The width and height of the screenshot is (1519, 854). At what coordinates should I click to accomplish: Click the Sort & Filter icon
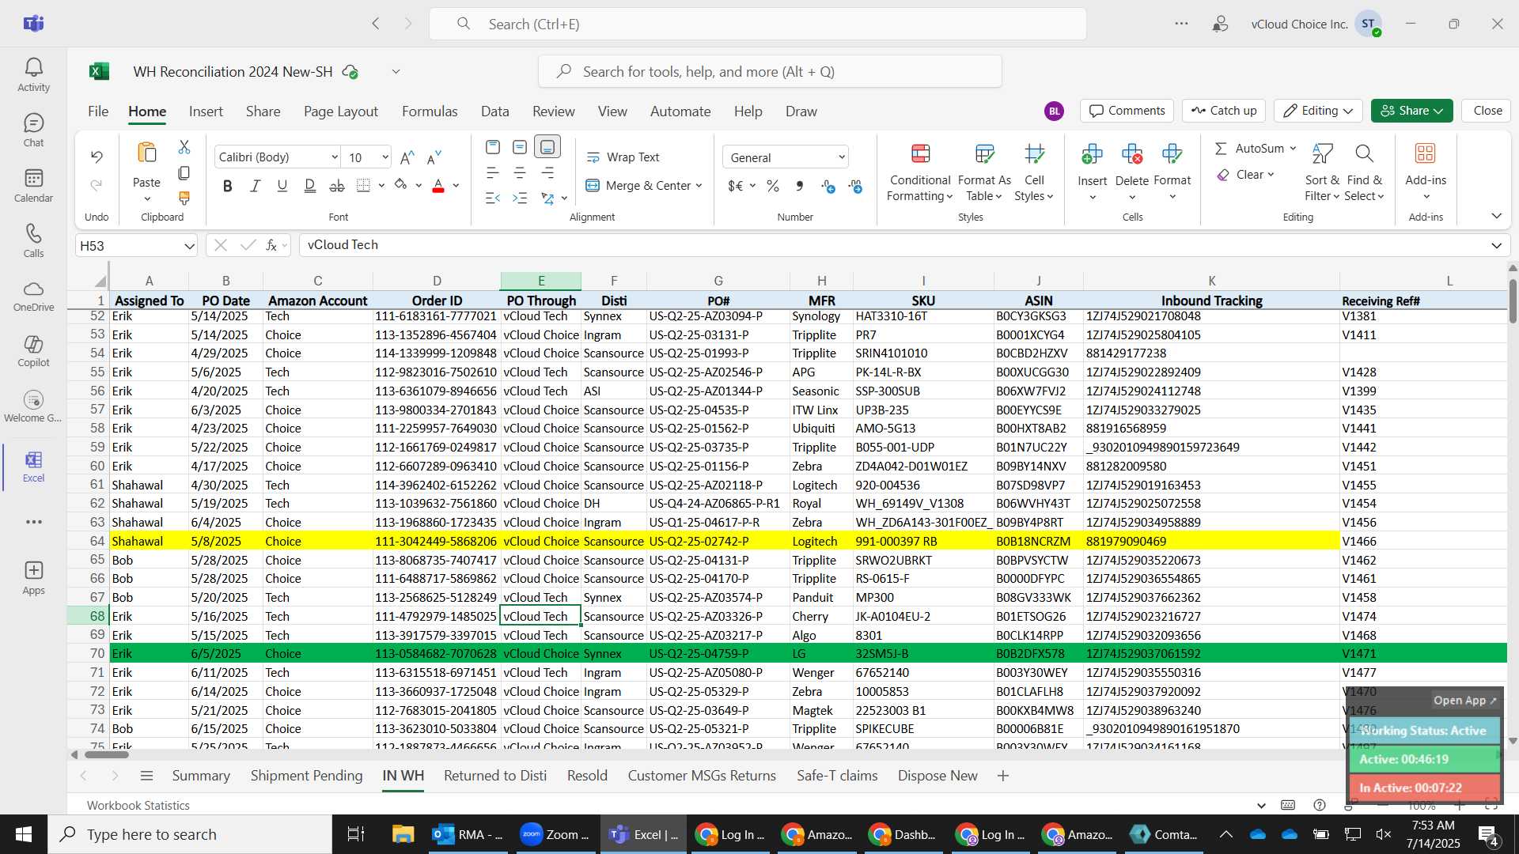(x=1322, y=153)
